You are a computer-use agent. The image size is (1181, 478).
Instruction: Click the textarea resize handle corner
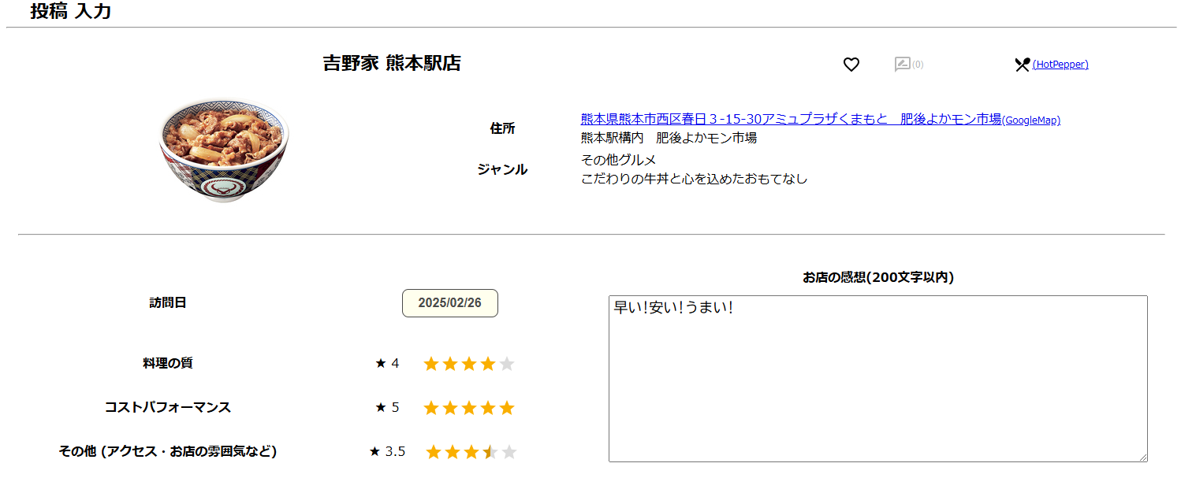[x=1142, y=457]
